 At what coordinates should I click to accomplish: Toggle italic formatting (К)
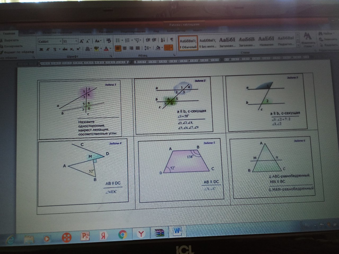pos(48,49)
